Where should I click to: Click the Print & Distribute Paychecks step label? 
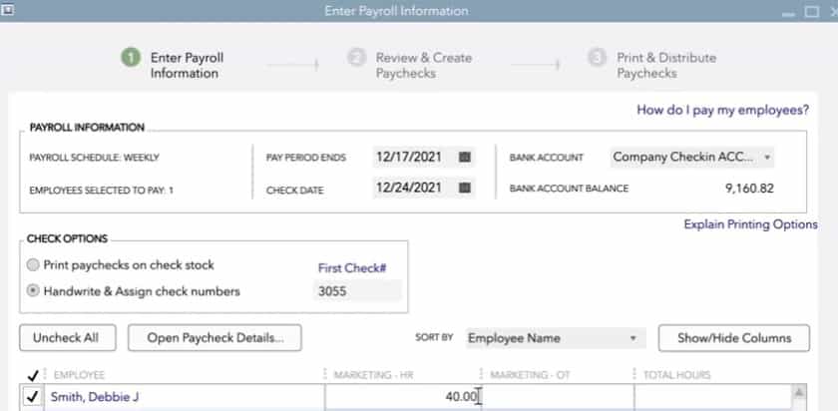point(666,65)
